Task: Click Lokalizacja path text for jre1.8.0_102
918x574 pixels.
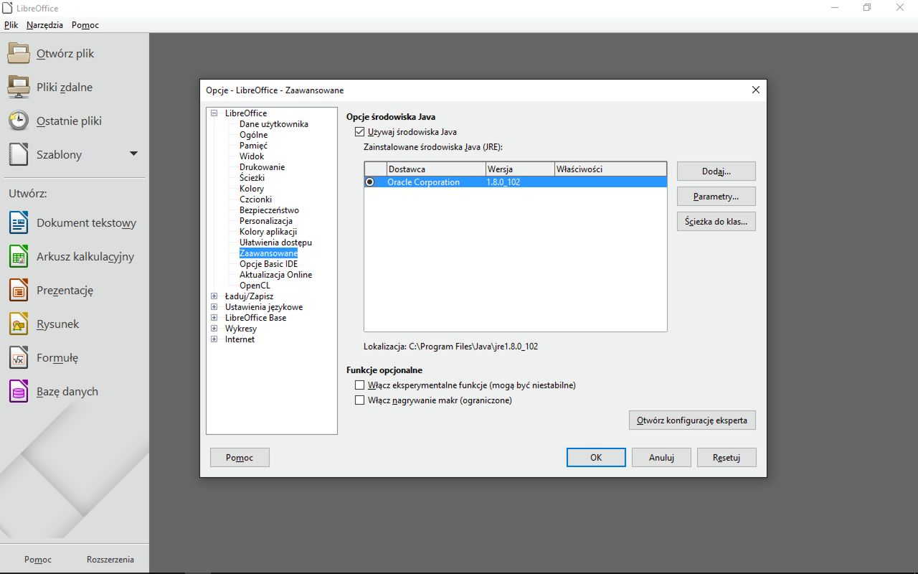Action: 450,347
